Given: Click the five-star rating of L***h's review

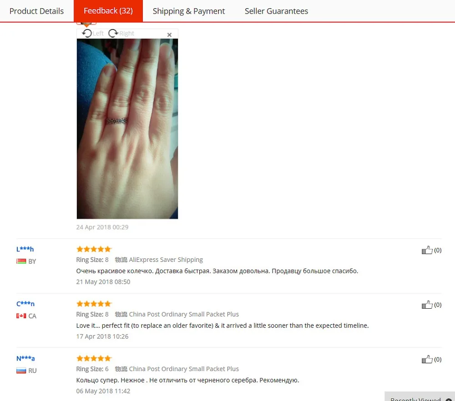Looking at the screenshot, I should 94,249.
